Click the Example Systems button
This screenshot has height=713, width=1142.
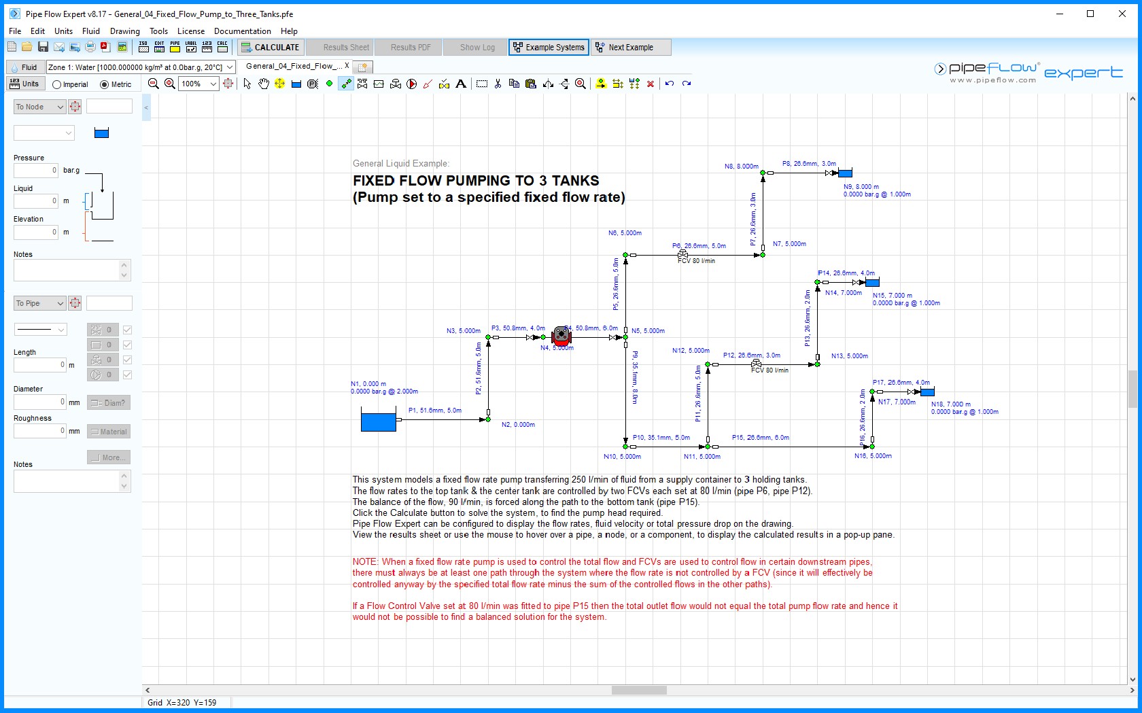pyautogui.click(x=549, y=47)
